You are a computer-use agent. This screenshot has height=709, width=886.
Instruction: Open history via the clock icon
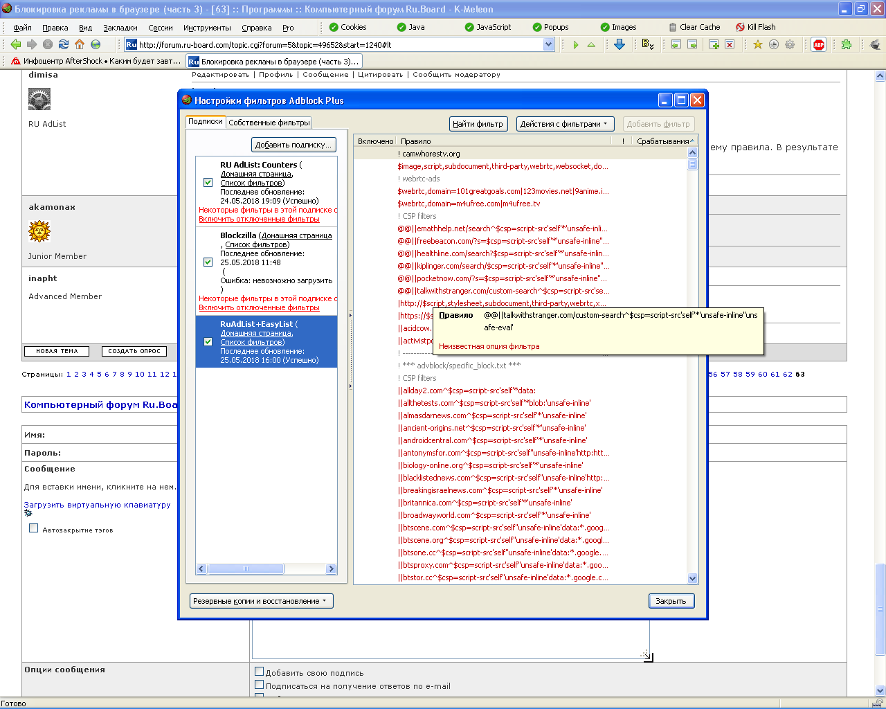click(774, 44)
